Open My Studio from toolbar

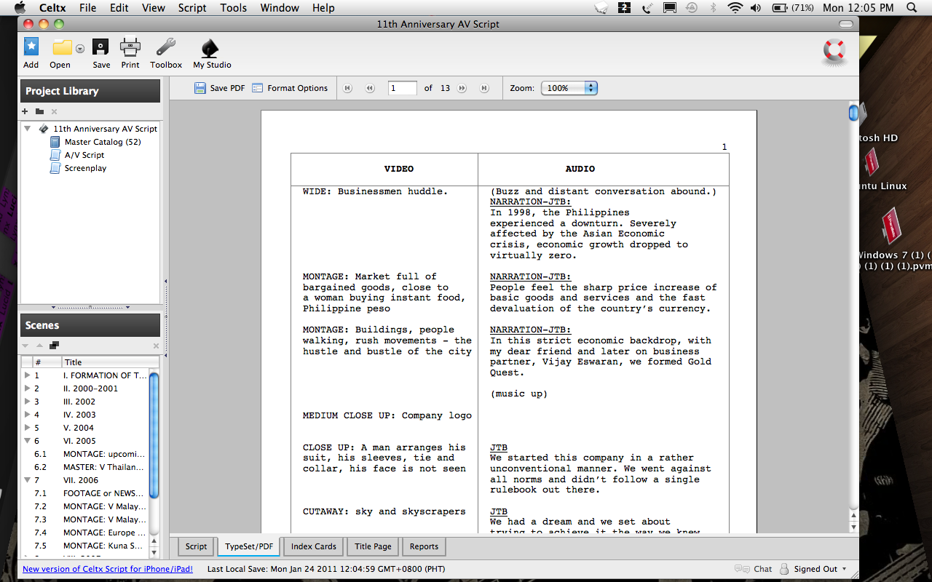tap(210, 48)
